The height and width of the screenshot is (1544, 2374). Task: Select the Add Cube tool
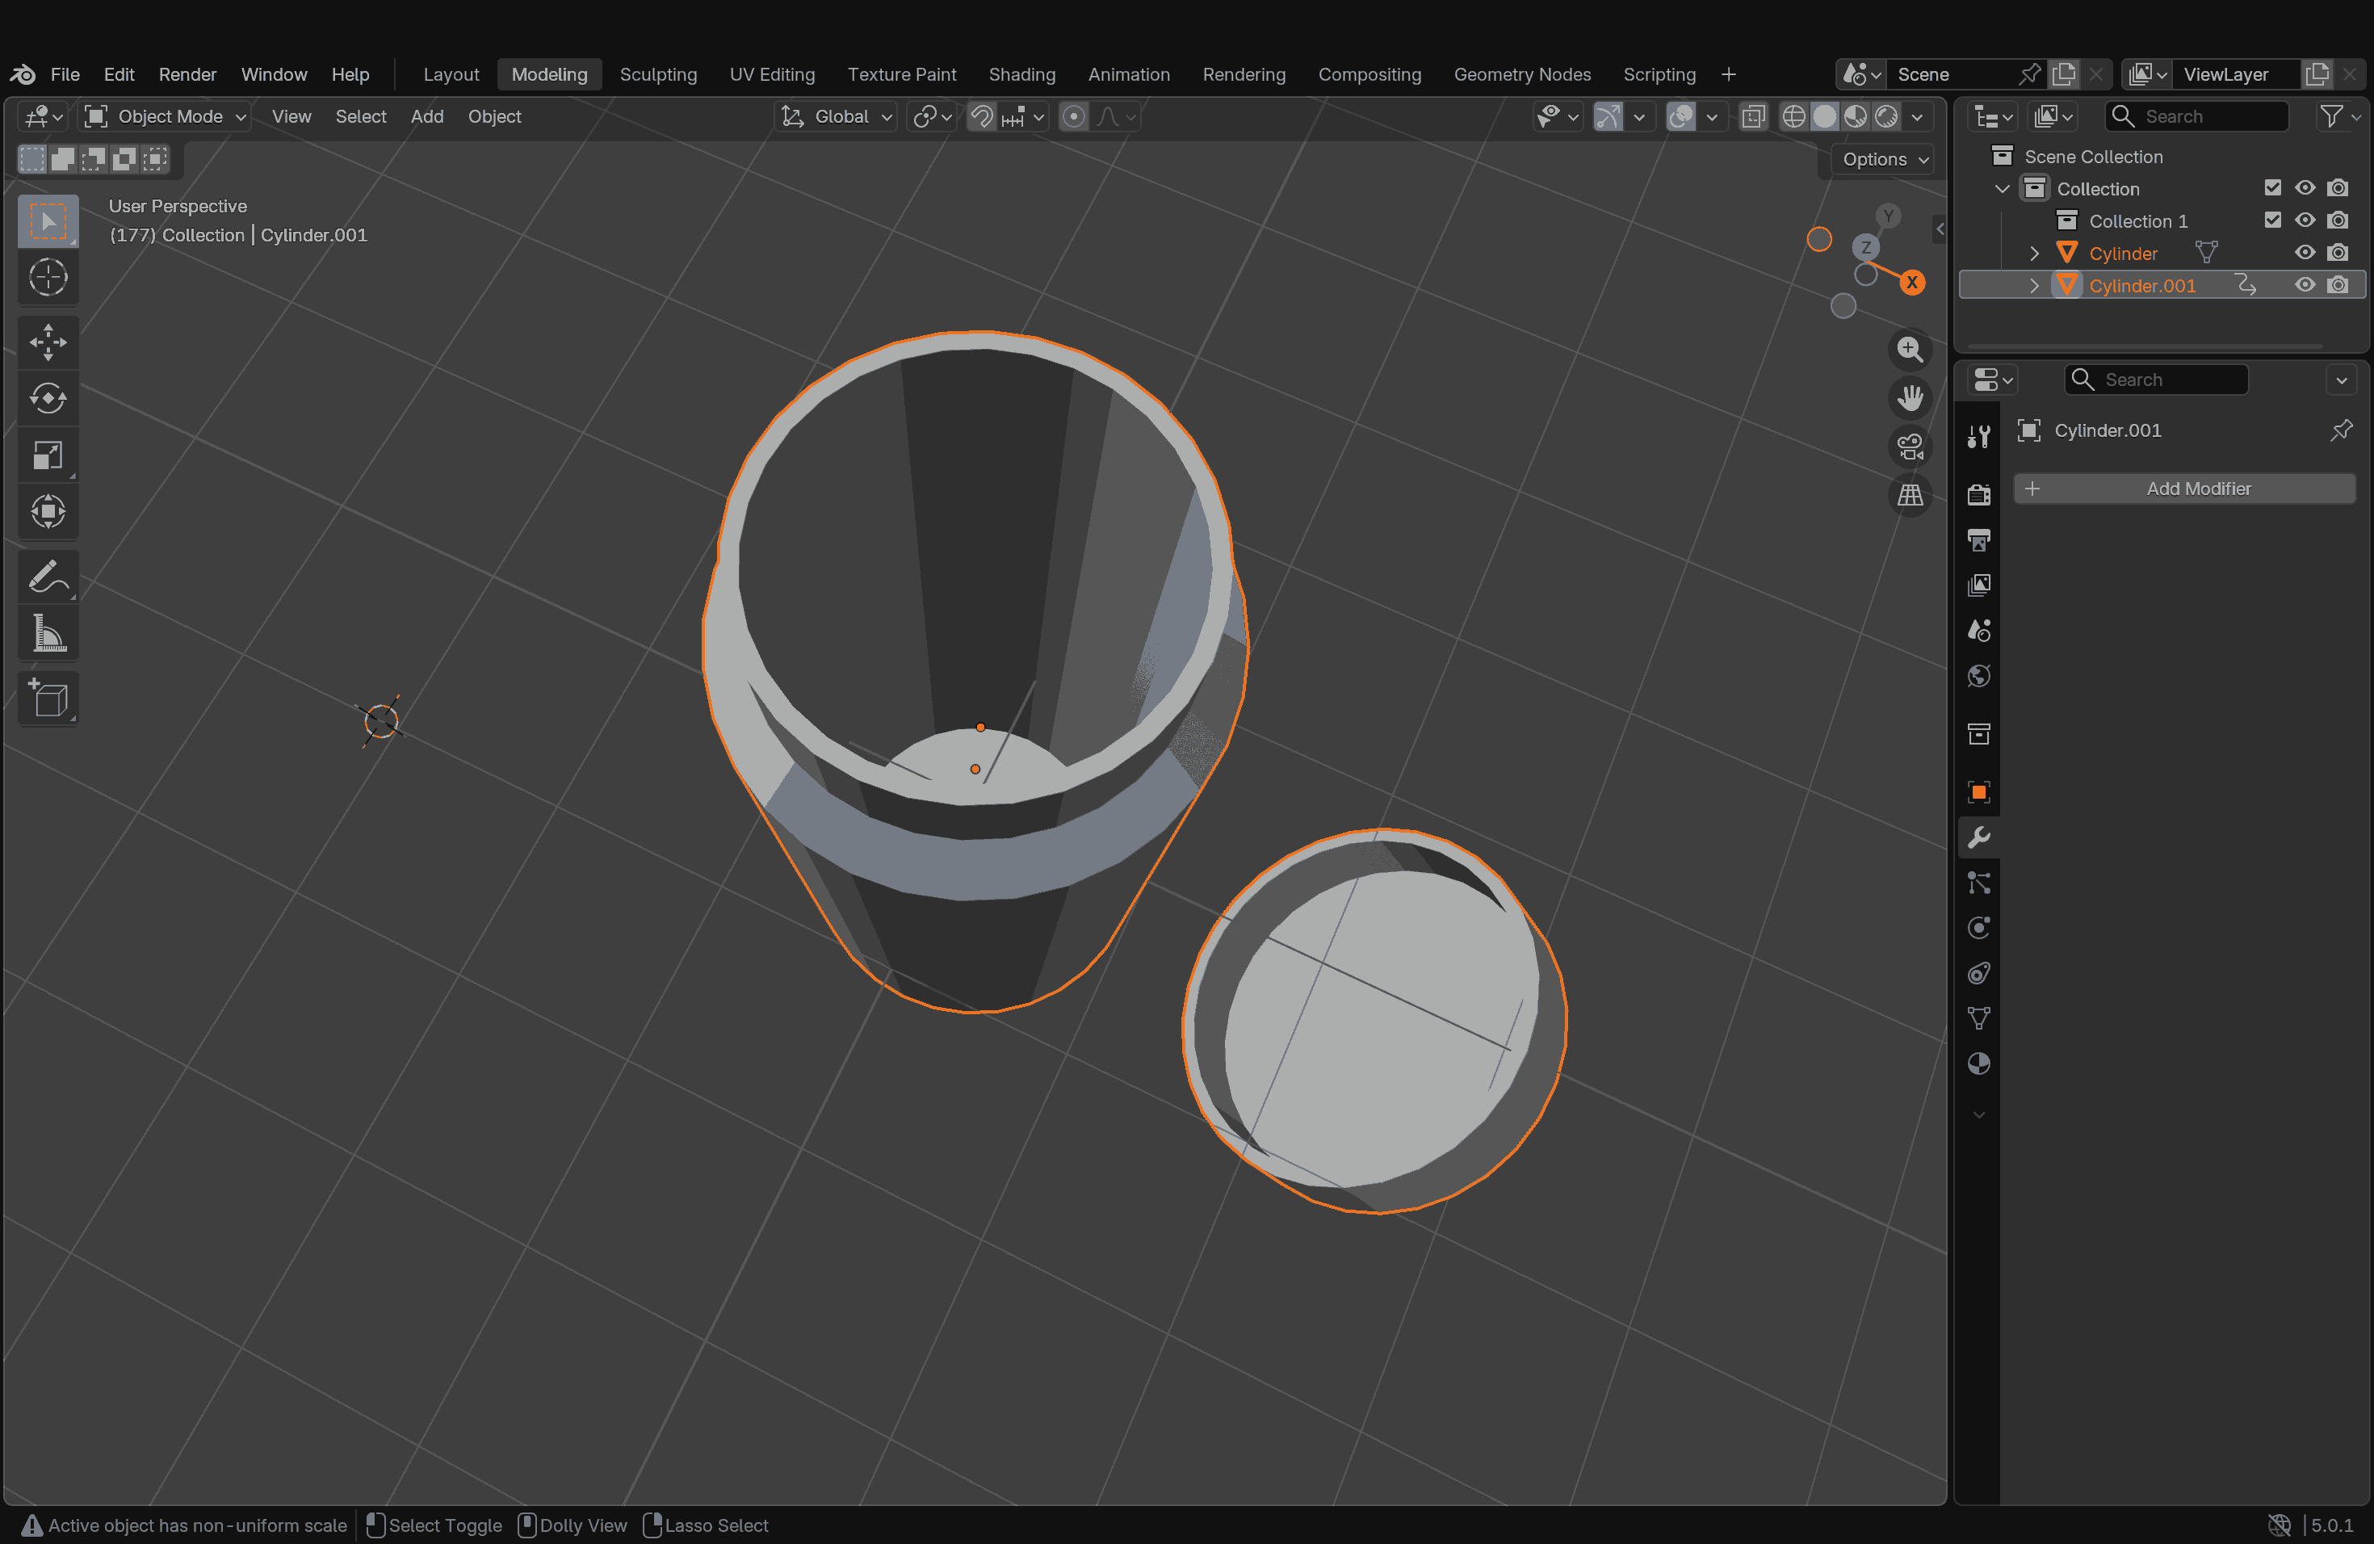point(48,699)
